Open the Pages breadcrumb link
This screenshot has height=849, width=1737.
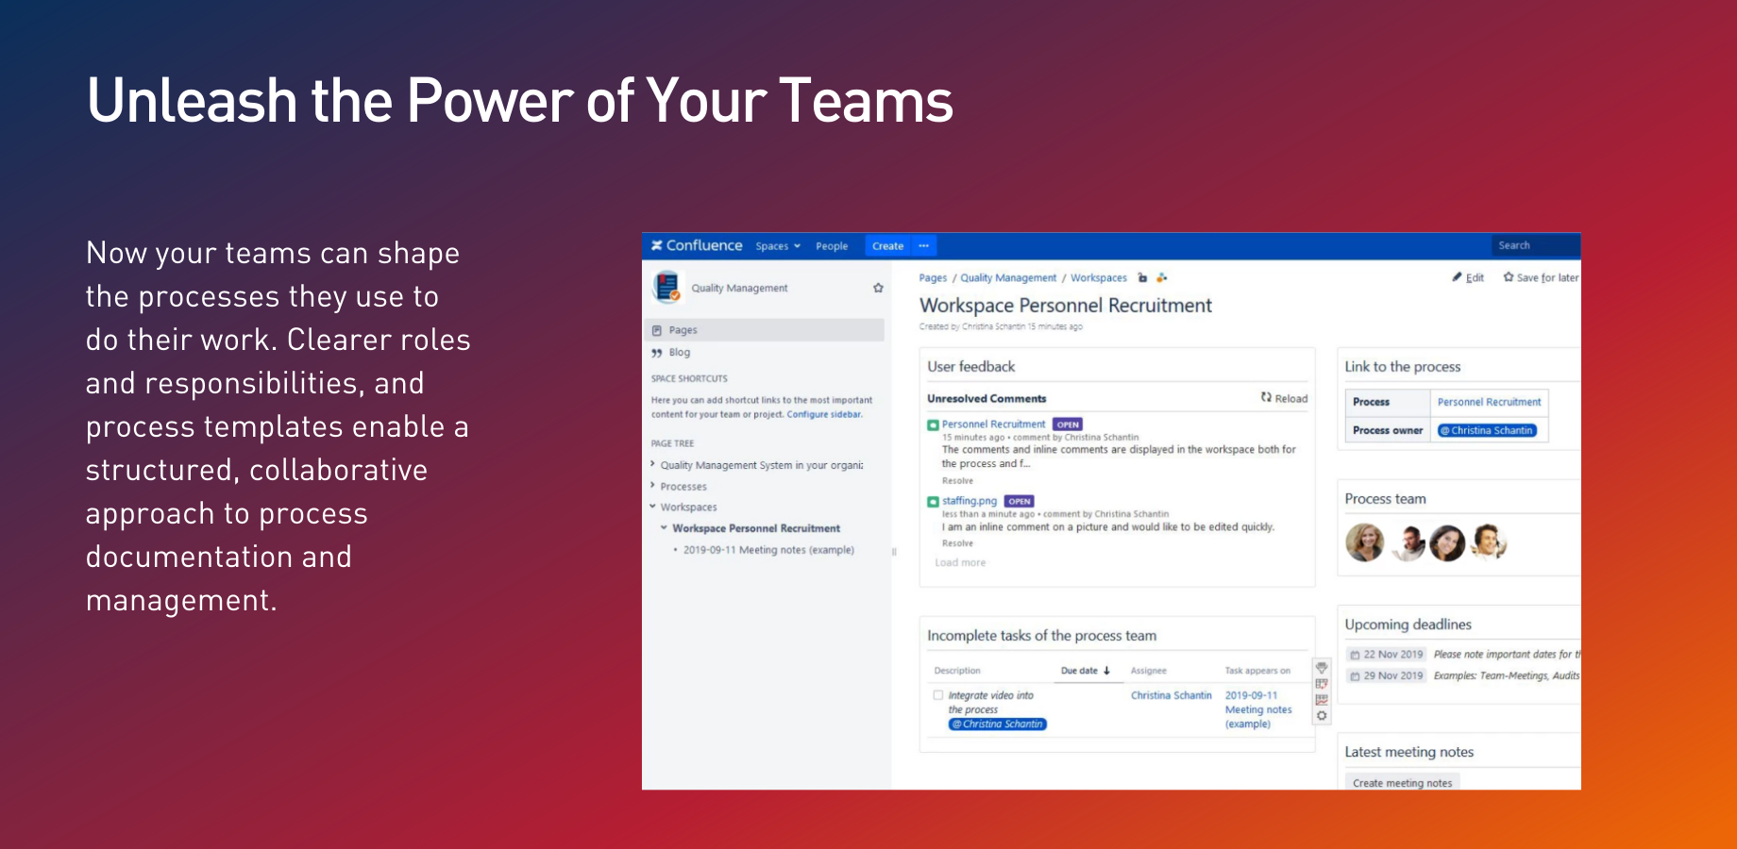[933, 278]
